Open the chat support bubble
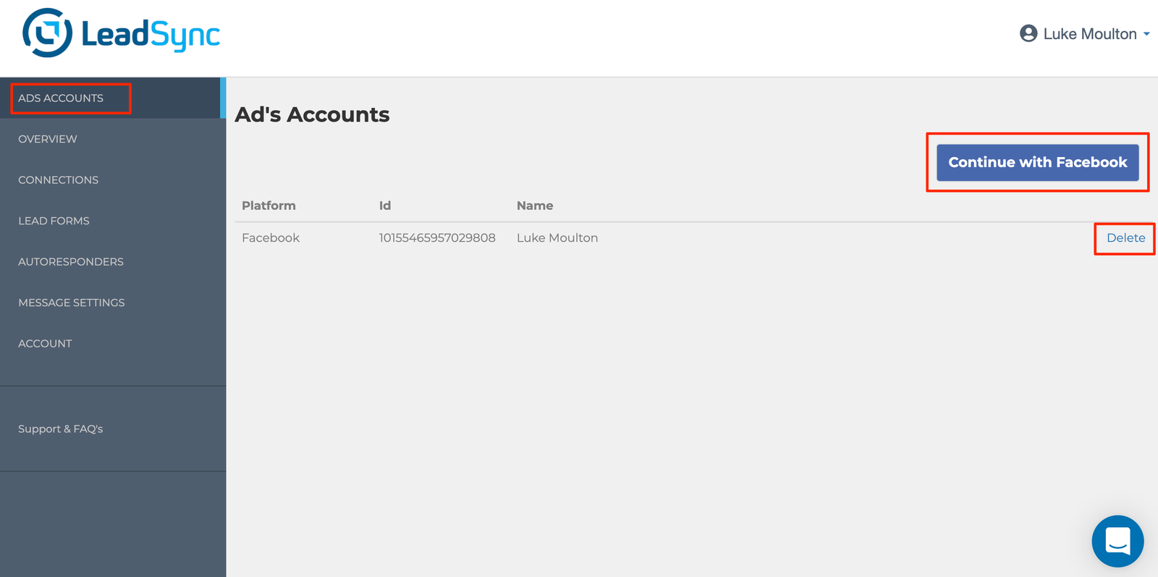The height and width of the screenshot is (577, 1158). click(x=1117, y=541)
